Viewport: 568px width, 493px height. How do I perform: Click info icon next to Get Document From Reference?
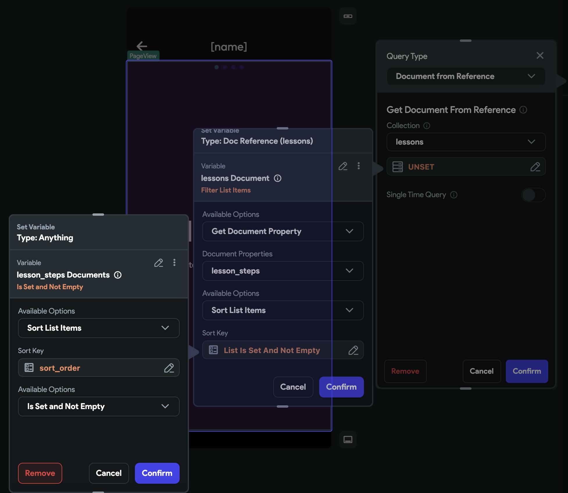(x=523, y=110)
